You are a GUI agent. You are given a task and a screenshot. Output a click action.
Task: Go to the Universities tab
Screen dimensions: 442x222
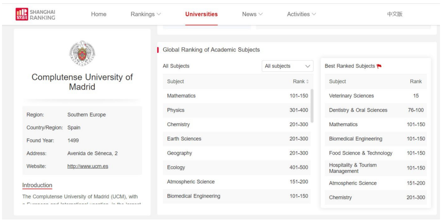pyautogui.click(x=201, y=14)
